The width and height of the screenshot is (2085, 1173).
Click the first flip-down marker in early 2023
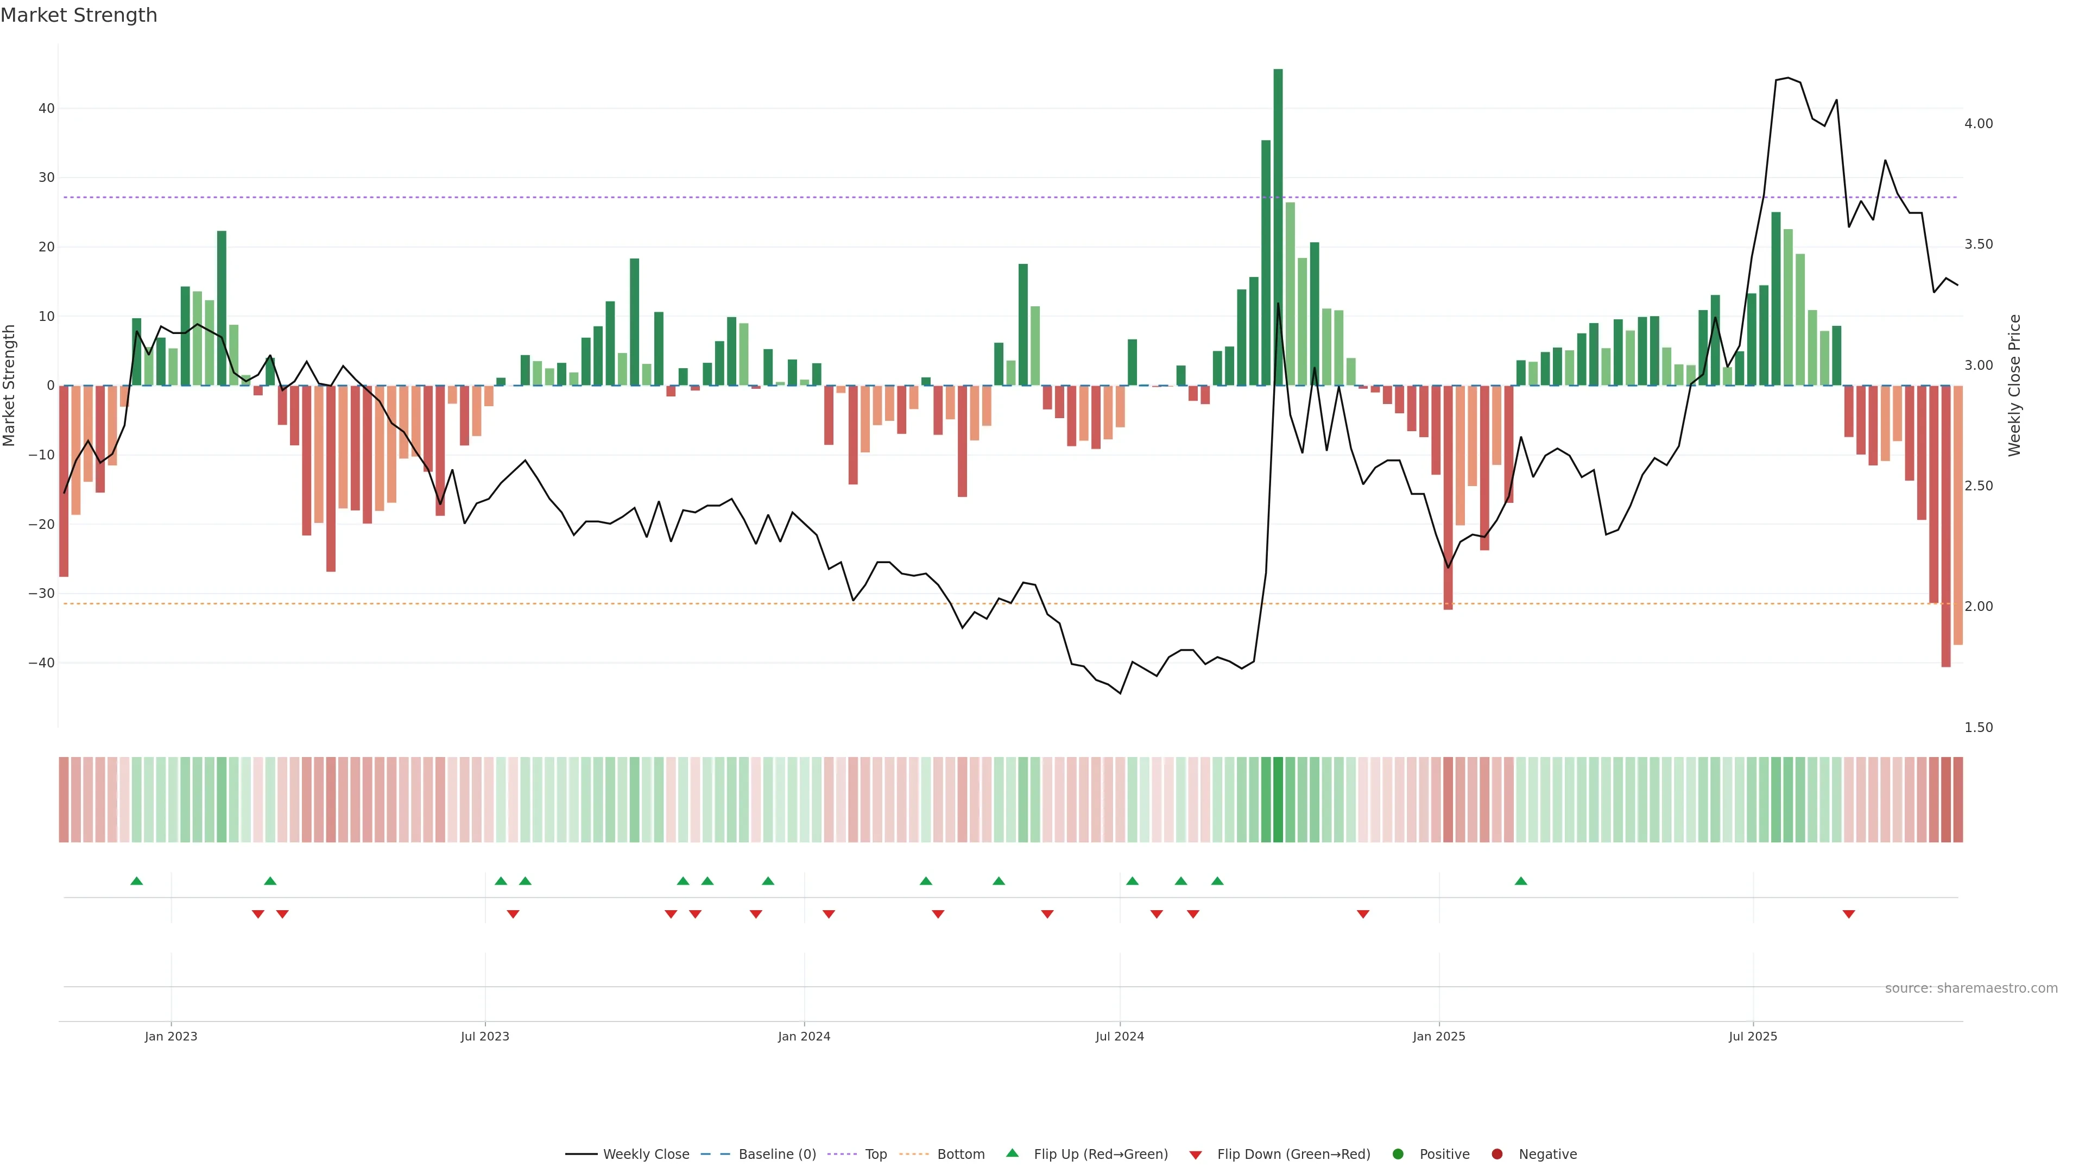[258, 914]
